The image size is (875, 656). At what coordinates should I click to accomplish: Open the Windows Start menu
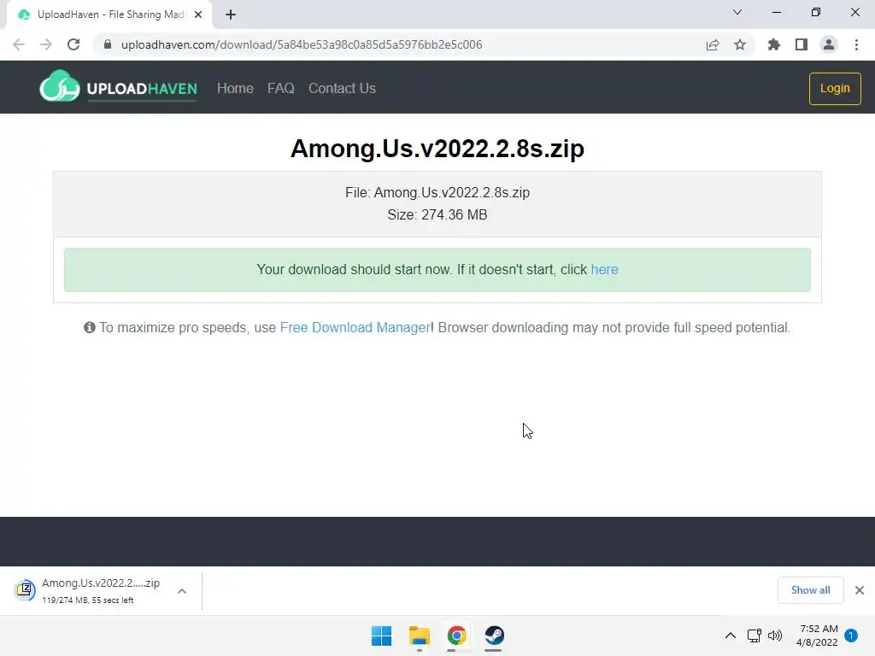pos(382,635)
